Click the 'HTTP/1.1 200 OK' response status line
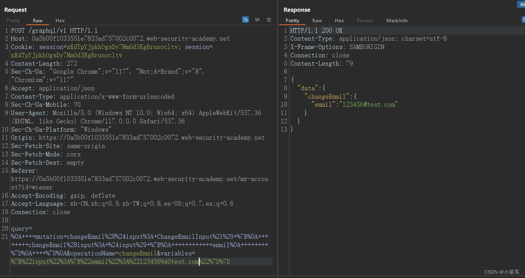This screenshot has width=525, height=278. tap(317, 30)
